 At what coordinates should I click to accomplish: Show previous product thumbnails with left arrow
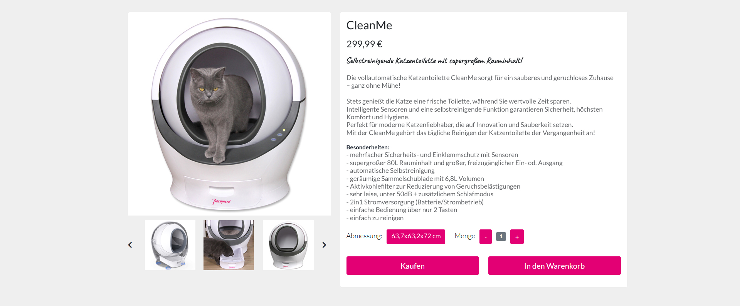click(130, 245)
